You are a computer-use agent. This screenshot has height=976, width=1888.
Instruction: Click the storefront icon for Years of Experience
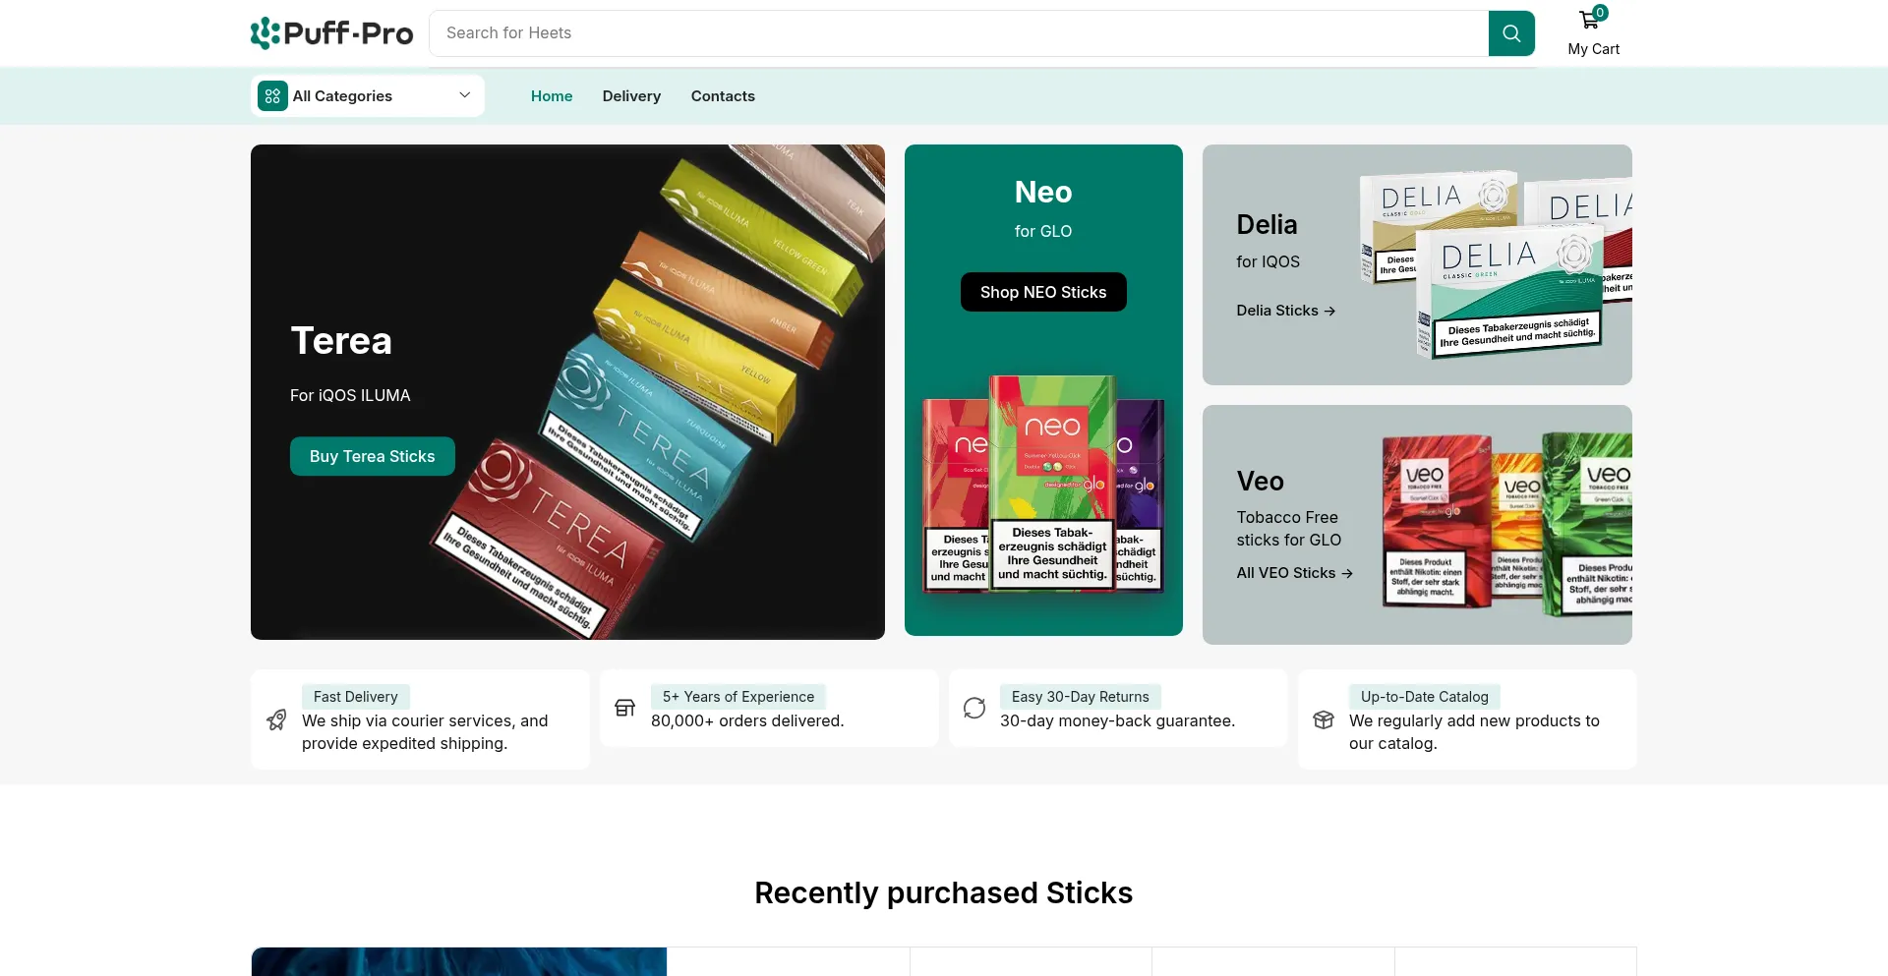(x=625, y=708)
